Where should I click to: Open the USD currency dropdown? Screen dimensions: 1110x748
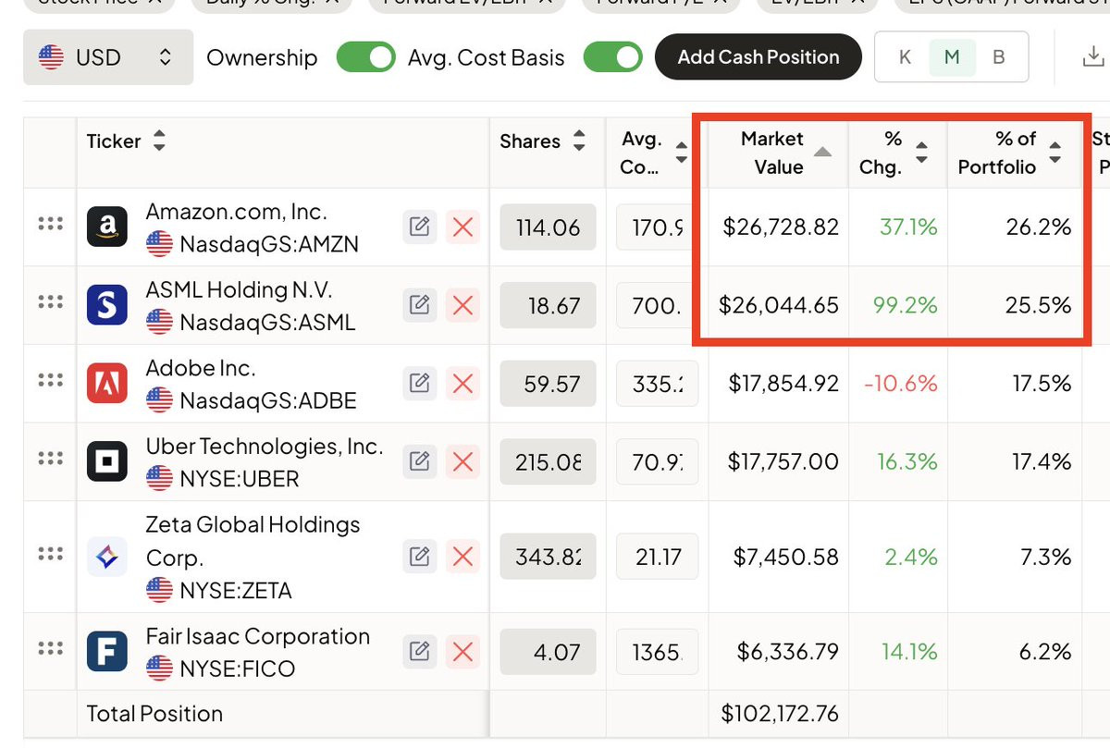pyautogui.click(x=108, y=57)
